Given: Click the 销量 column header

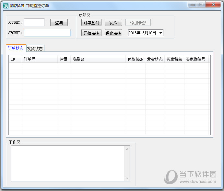Looking at the screenshot, I should pos(64,59).
